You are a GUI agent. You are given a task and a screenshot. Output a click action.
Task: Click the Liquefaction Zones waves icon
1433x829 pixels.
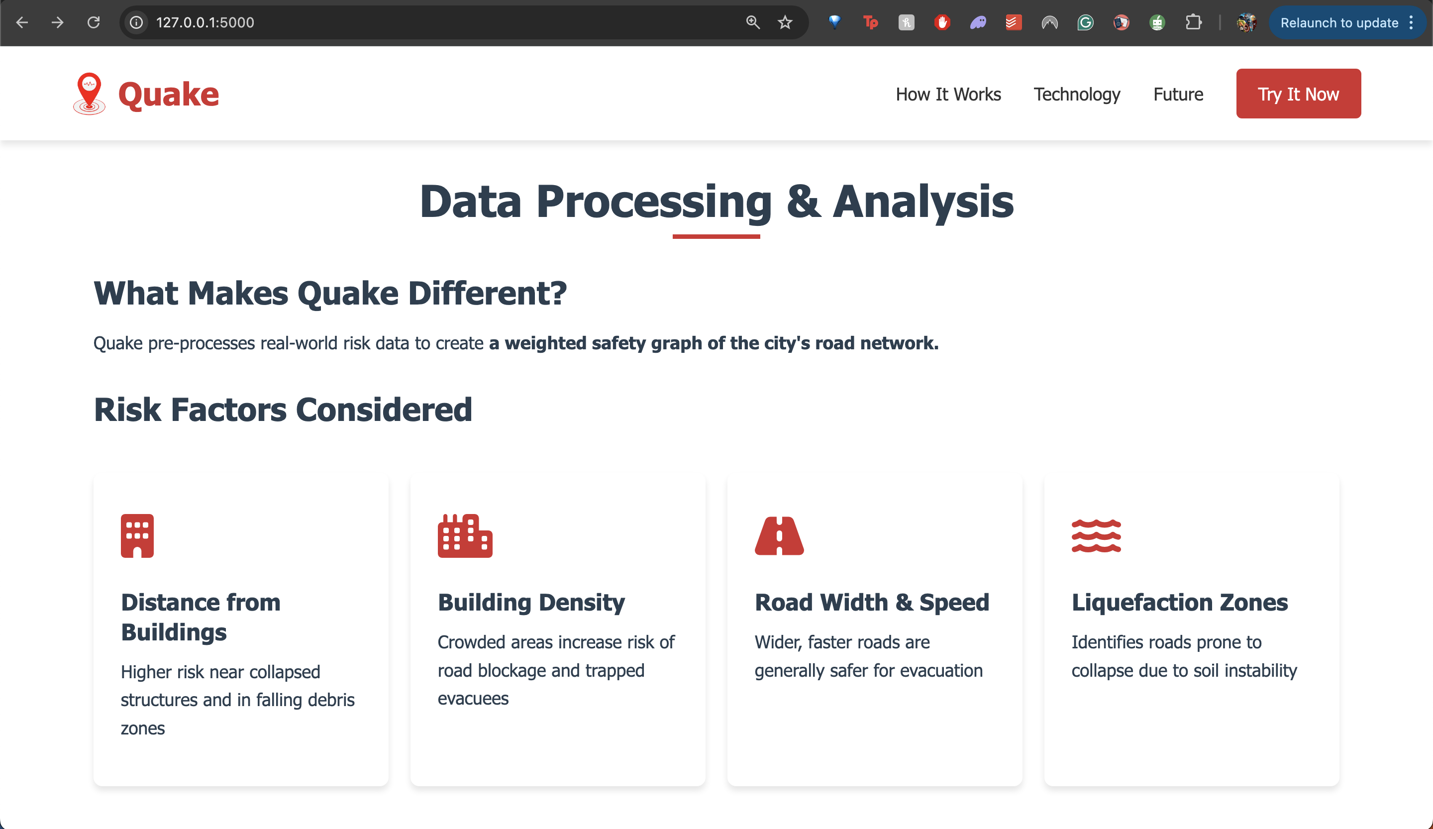pos(1096,535)
